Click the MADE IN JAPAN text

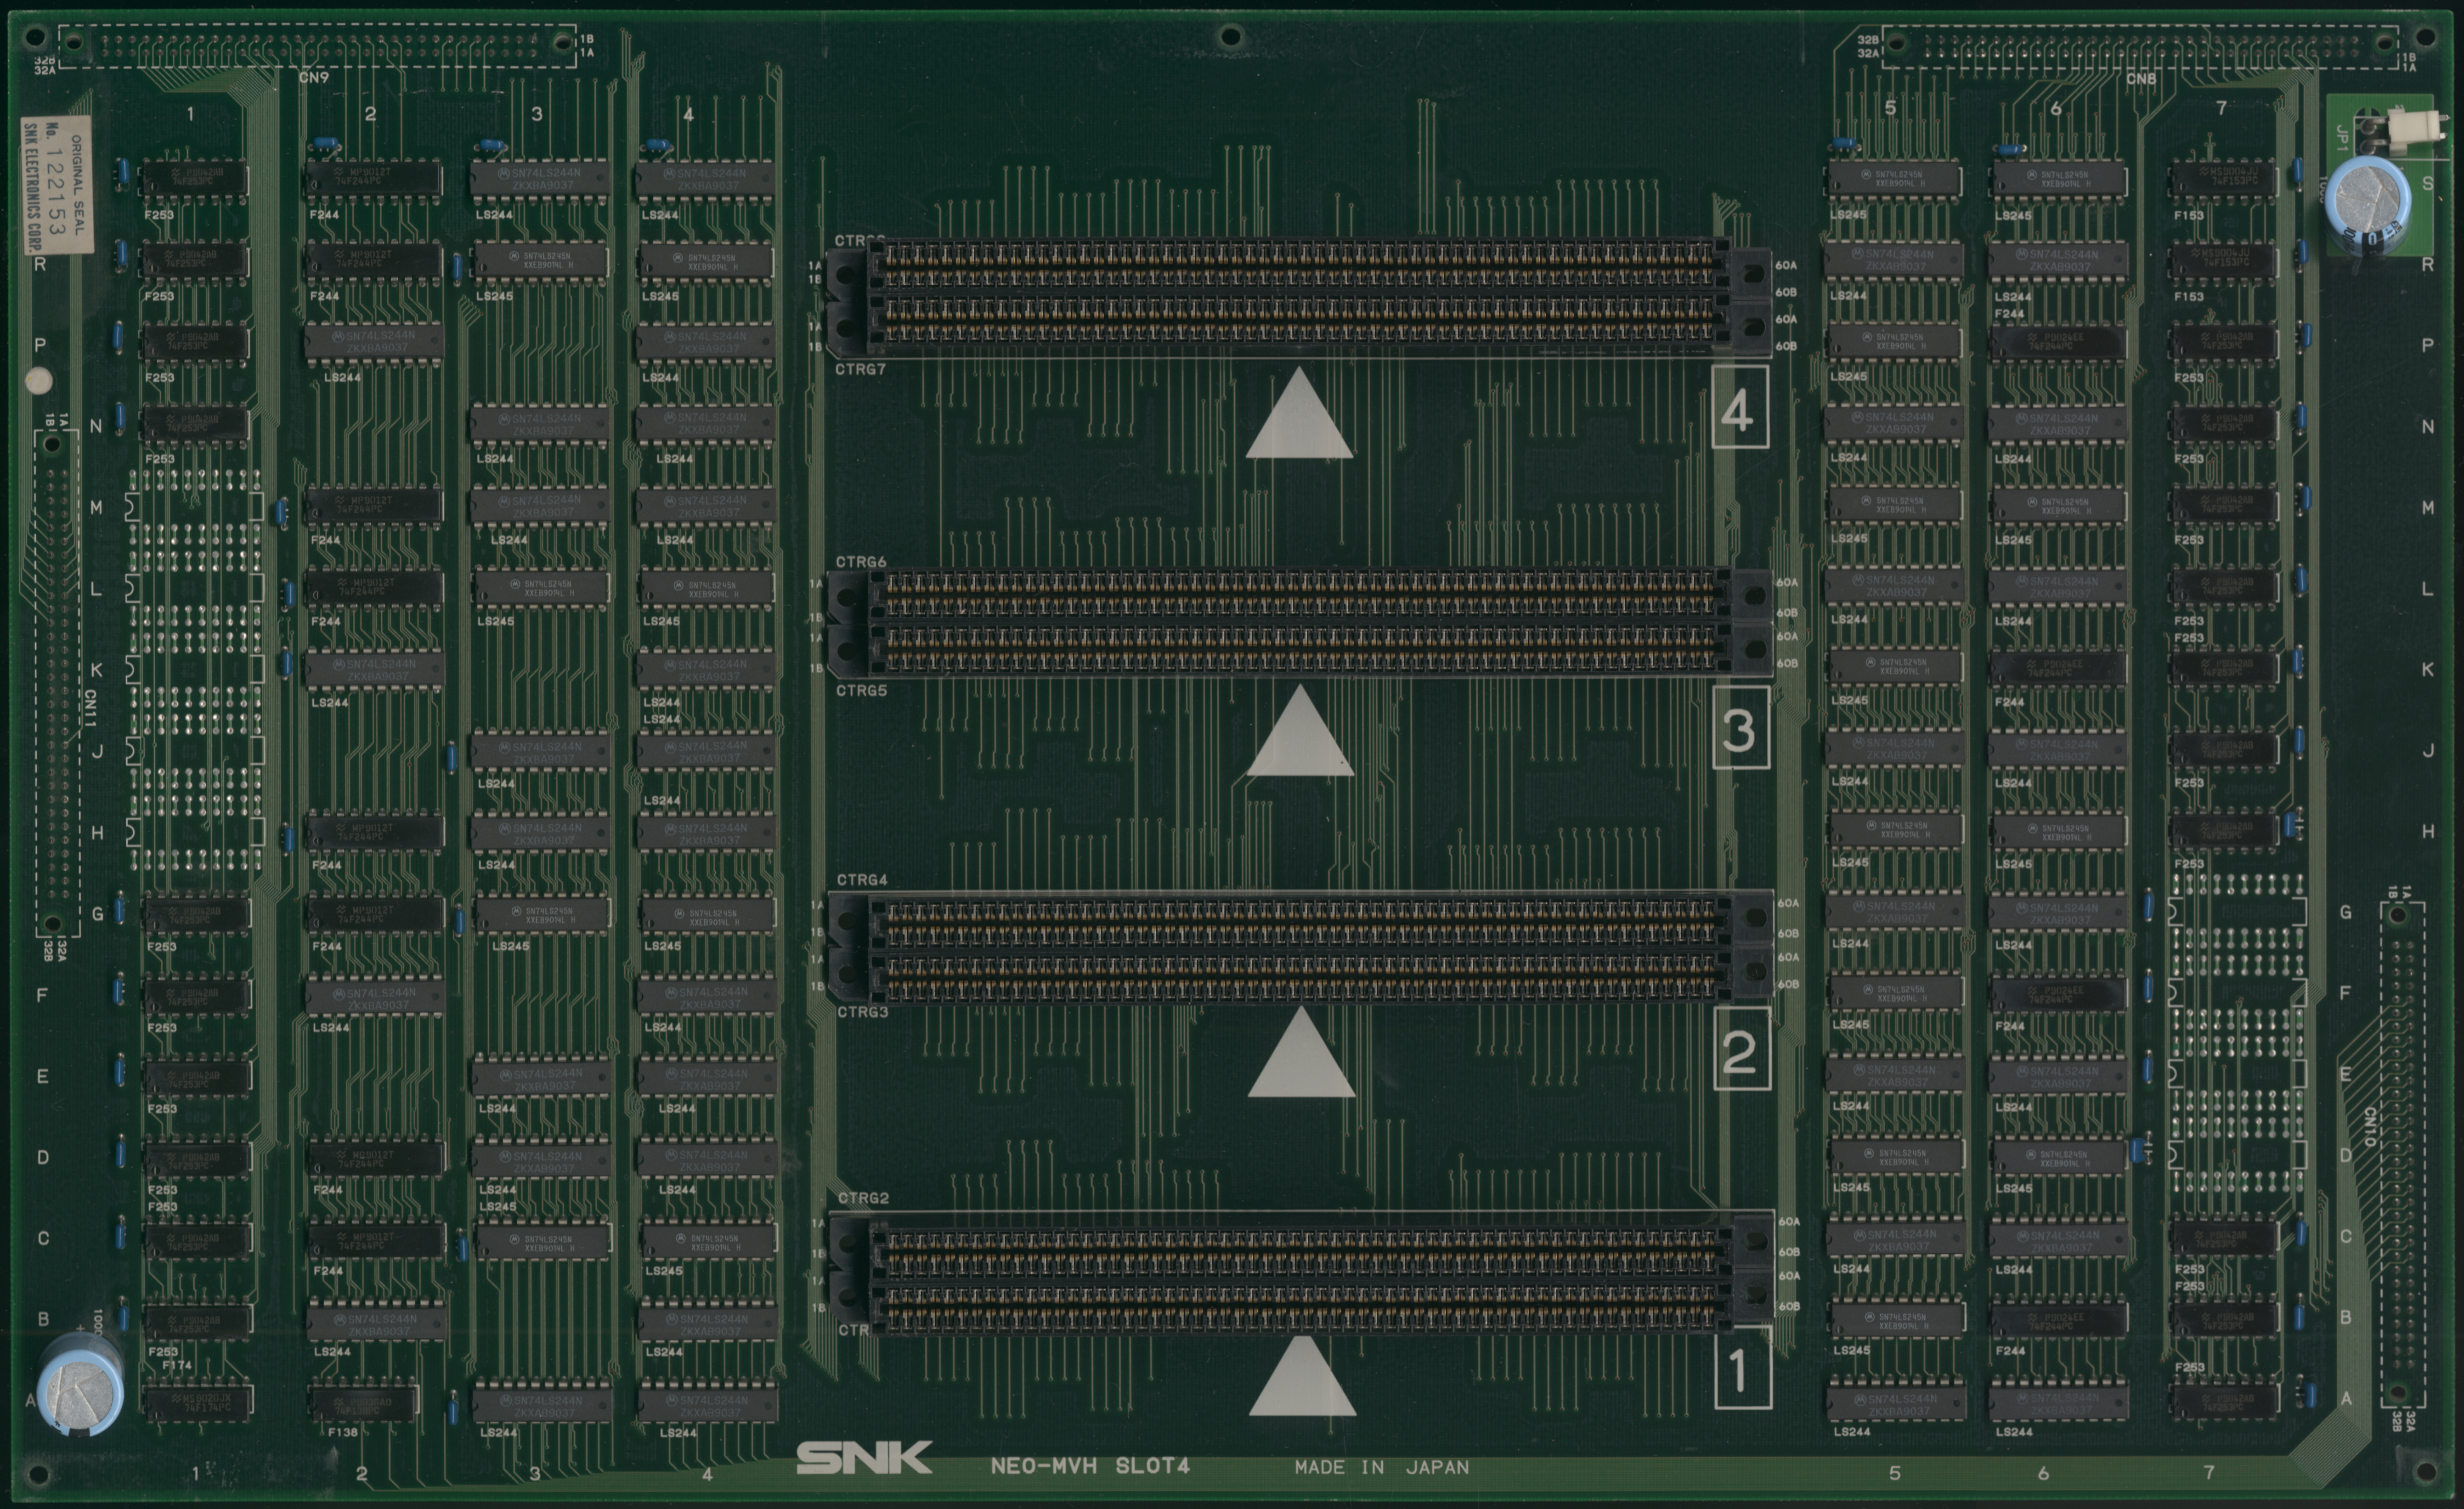tap(1382, 1467)
